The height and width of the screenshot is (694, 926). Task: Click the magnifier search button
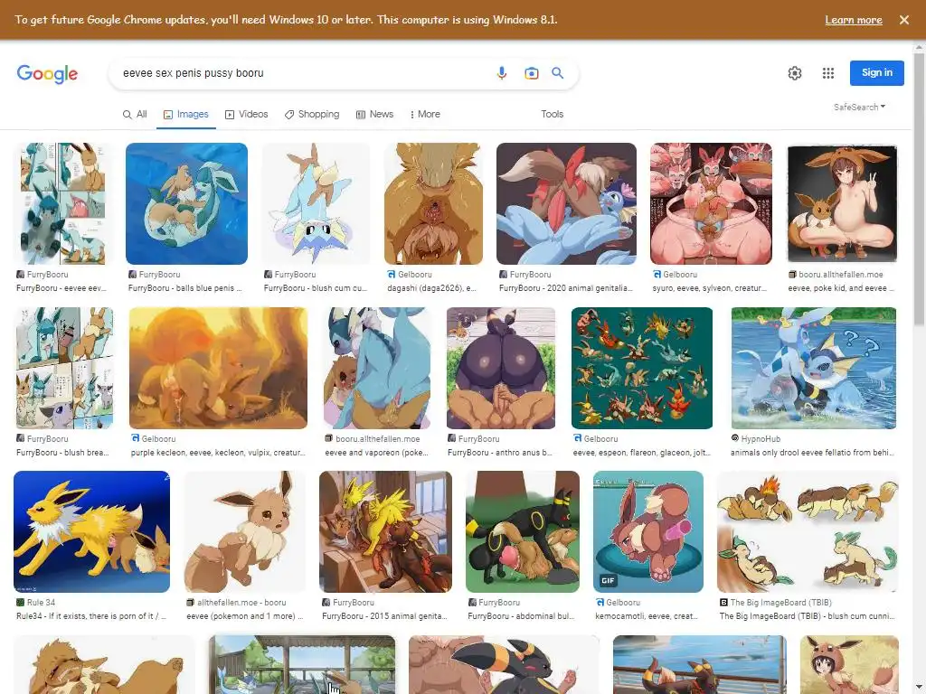click(x=557, y=73)
